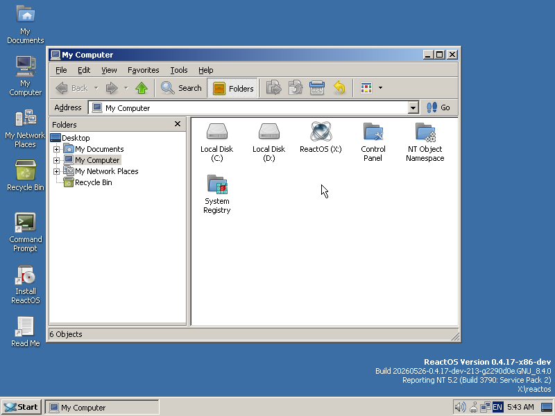Click My Computer taskbar button
555x416 pixels.
pyautogui.click(x=102, y=408)
